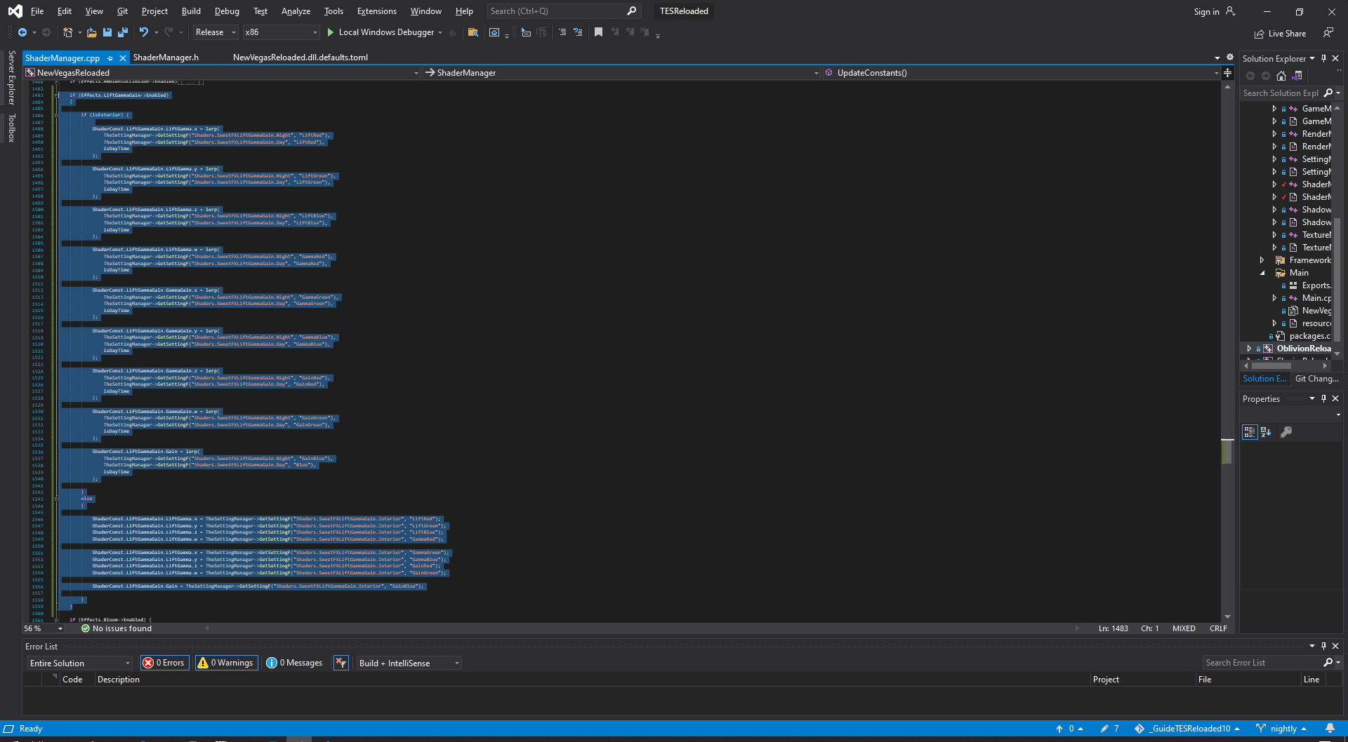Comment out the selected lines
This screenshot has width=1348, height=742.
click(562, 32)
